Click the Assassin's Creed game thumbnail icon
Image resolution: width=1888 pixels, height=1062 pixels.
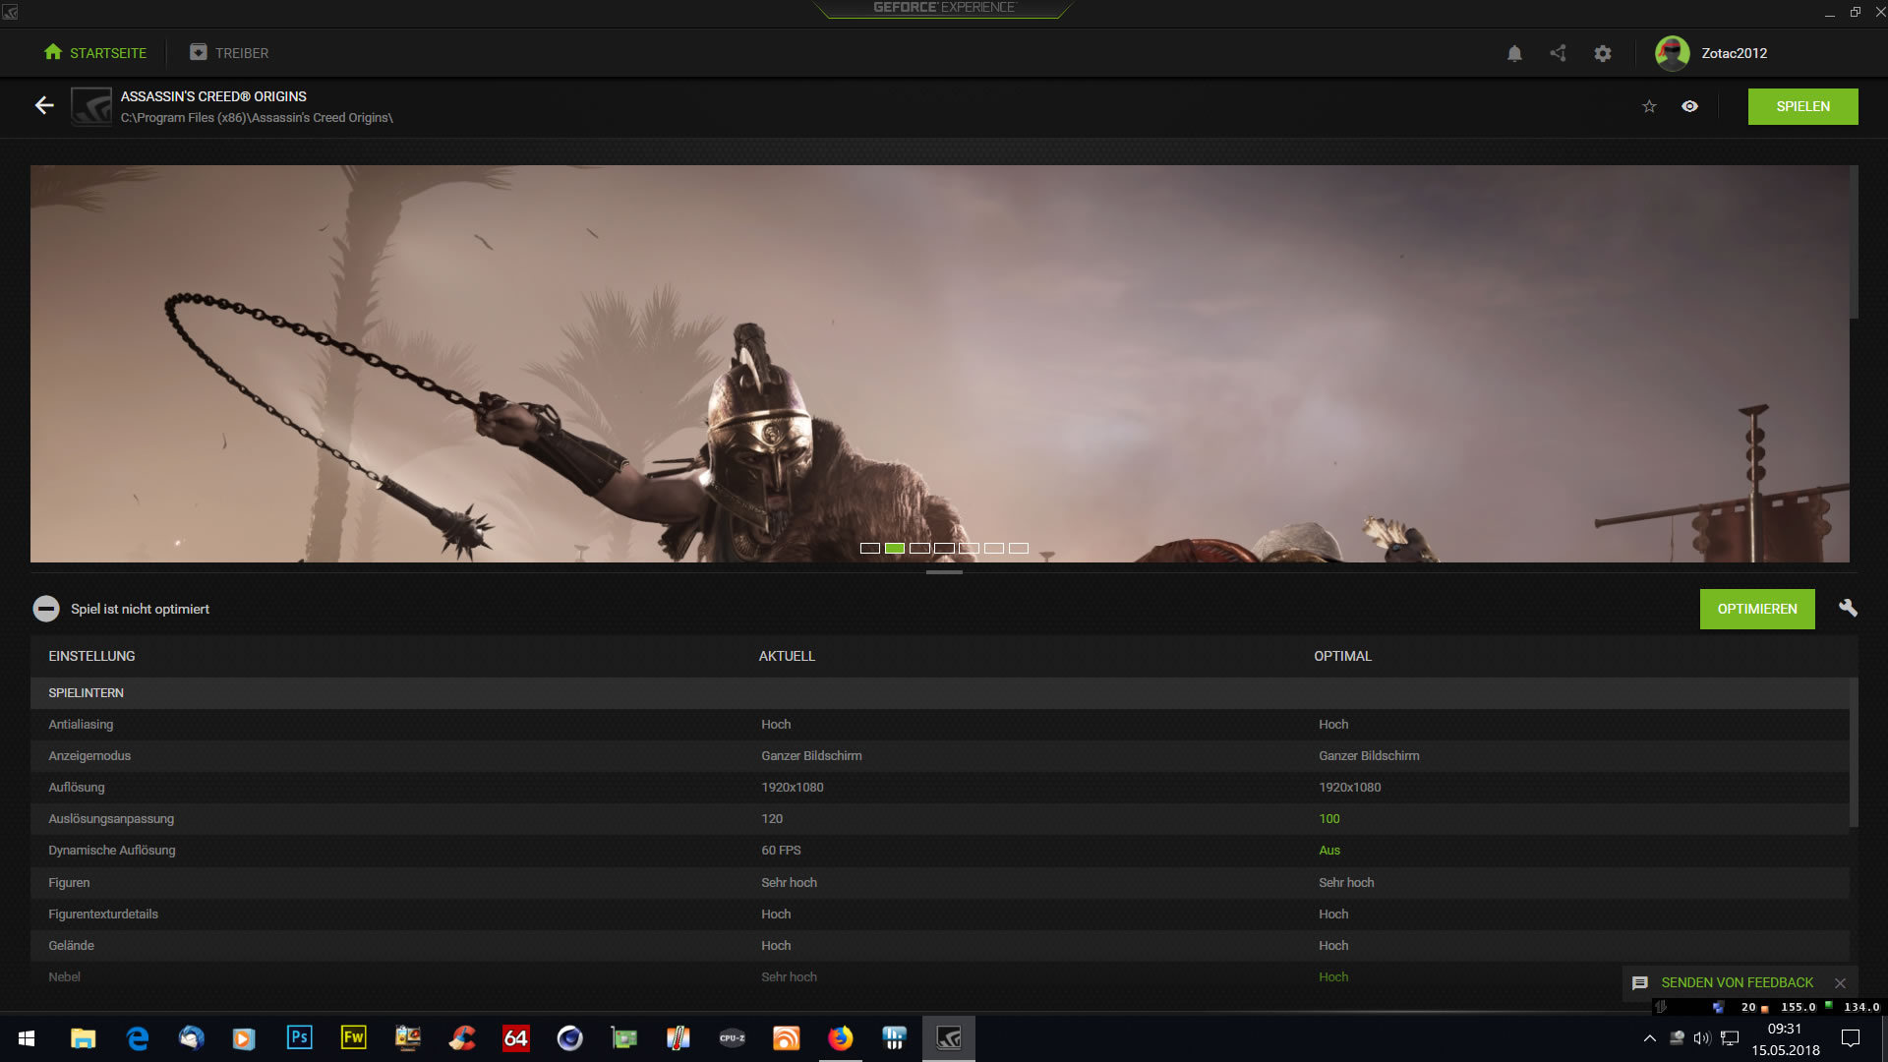(91, 106)
